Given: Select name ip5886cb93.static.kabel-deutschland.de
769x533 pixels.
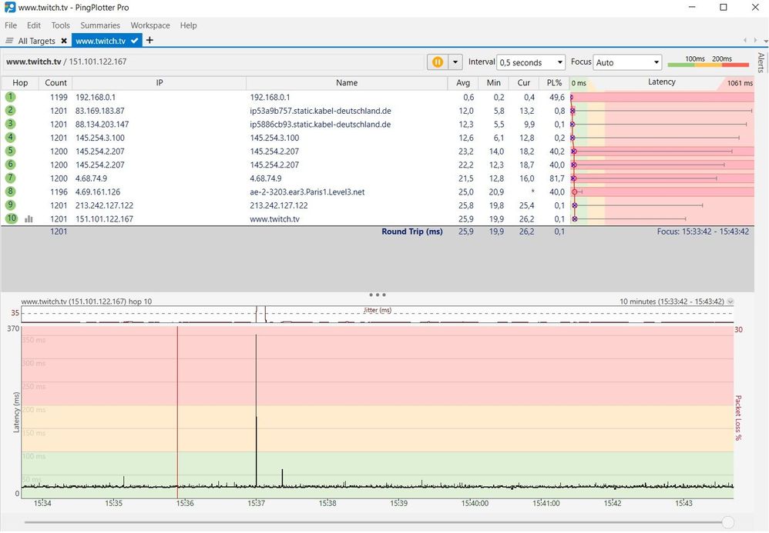Looking at the screenshot, I should pos(321,125).
